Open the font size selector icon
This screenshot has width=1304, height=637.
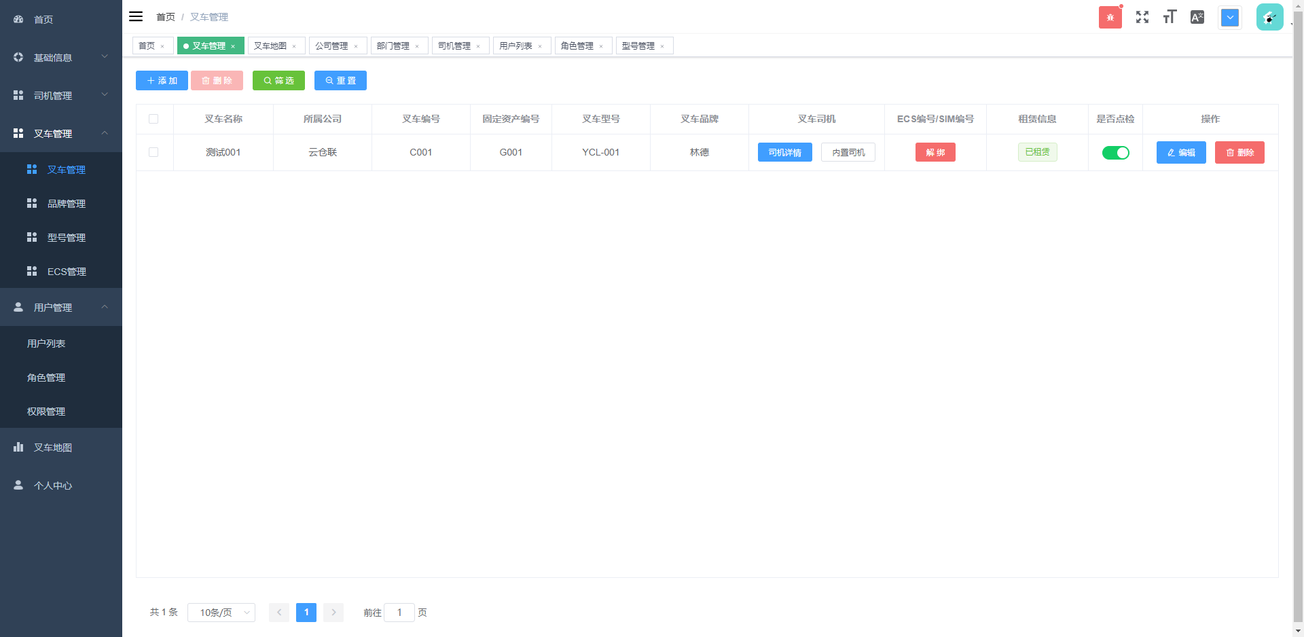click(x=1169, y=17)
